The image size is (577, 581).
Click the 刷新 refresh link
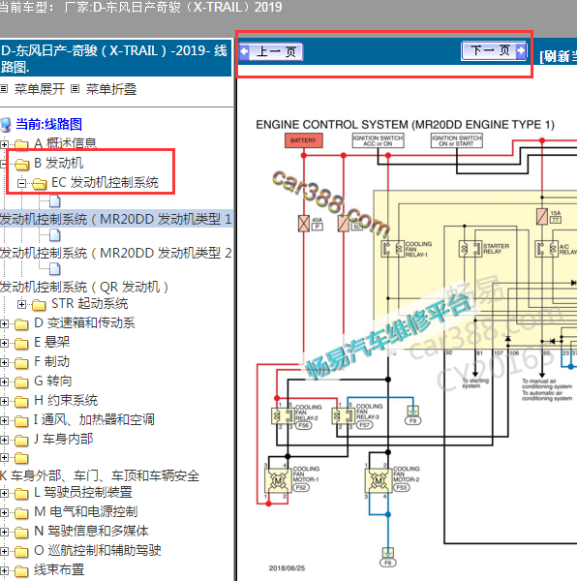(x=558, y=56)
